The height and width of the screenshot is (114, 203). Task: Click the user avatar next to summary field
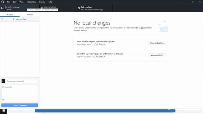3,81
